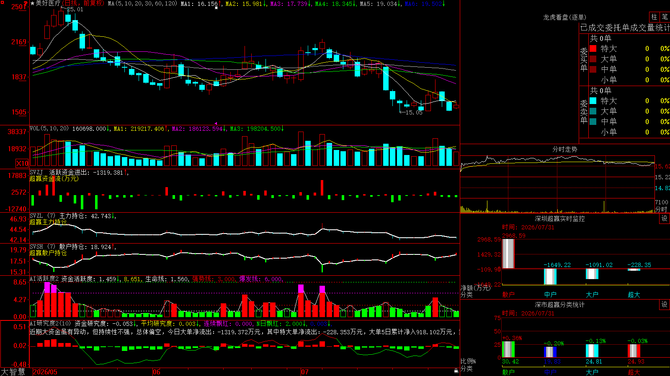Image resolution: width=670 pixels, height=376 pixels.
Task: Click the VOL(5,10,20) indicator label
Action: (49, 128)
